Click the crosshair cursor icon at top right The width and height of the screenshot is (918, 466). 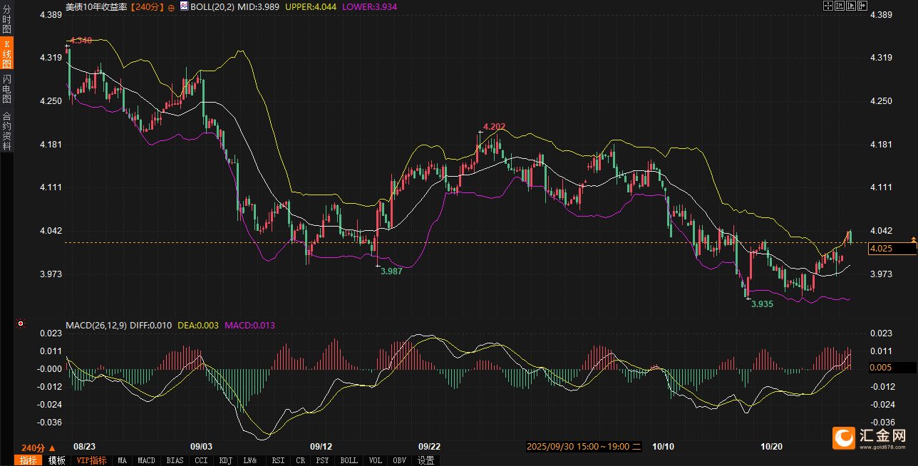click(x=828, y=6)
